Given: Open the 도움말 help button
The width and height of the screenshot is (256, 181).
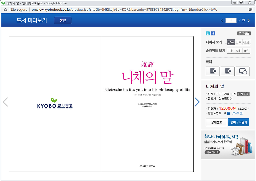Looking at the screenshot, I should tap(244, 33).
